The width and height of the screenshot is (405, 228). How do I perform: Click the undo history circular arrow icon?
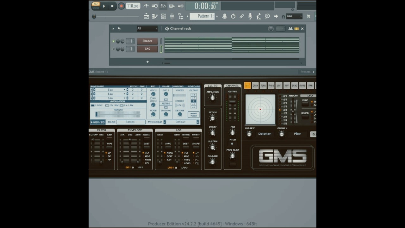(x=233, y=16)
